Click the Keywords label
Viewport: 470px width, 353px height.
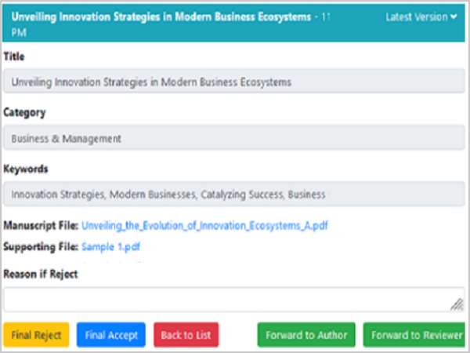[26, 169]
